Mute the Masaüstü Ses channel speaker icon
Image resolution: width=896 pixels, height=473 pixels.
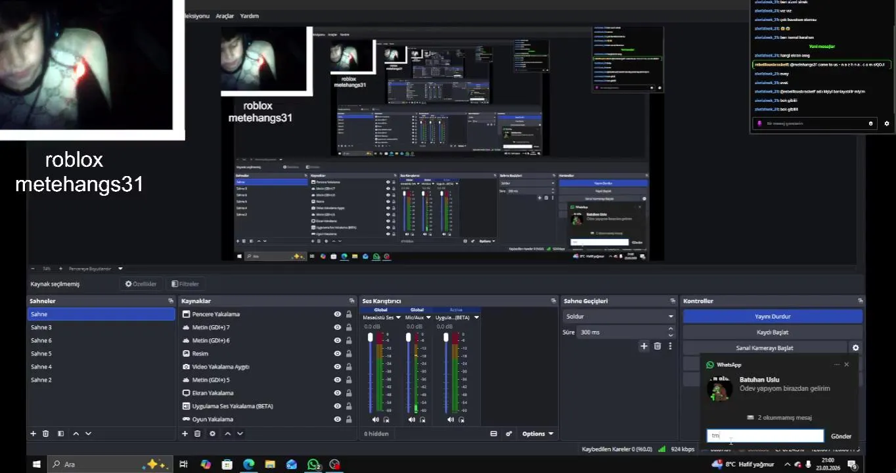(375, 419)
